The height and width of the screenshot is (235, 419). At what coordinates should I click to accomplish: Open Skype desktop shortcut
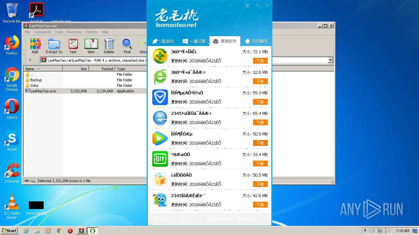(12, 141)
